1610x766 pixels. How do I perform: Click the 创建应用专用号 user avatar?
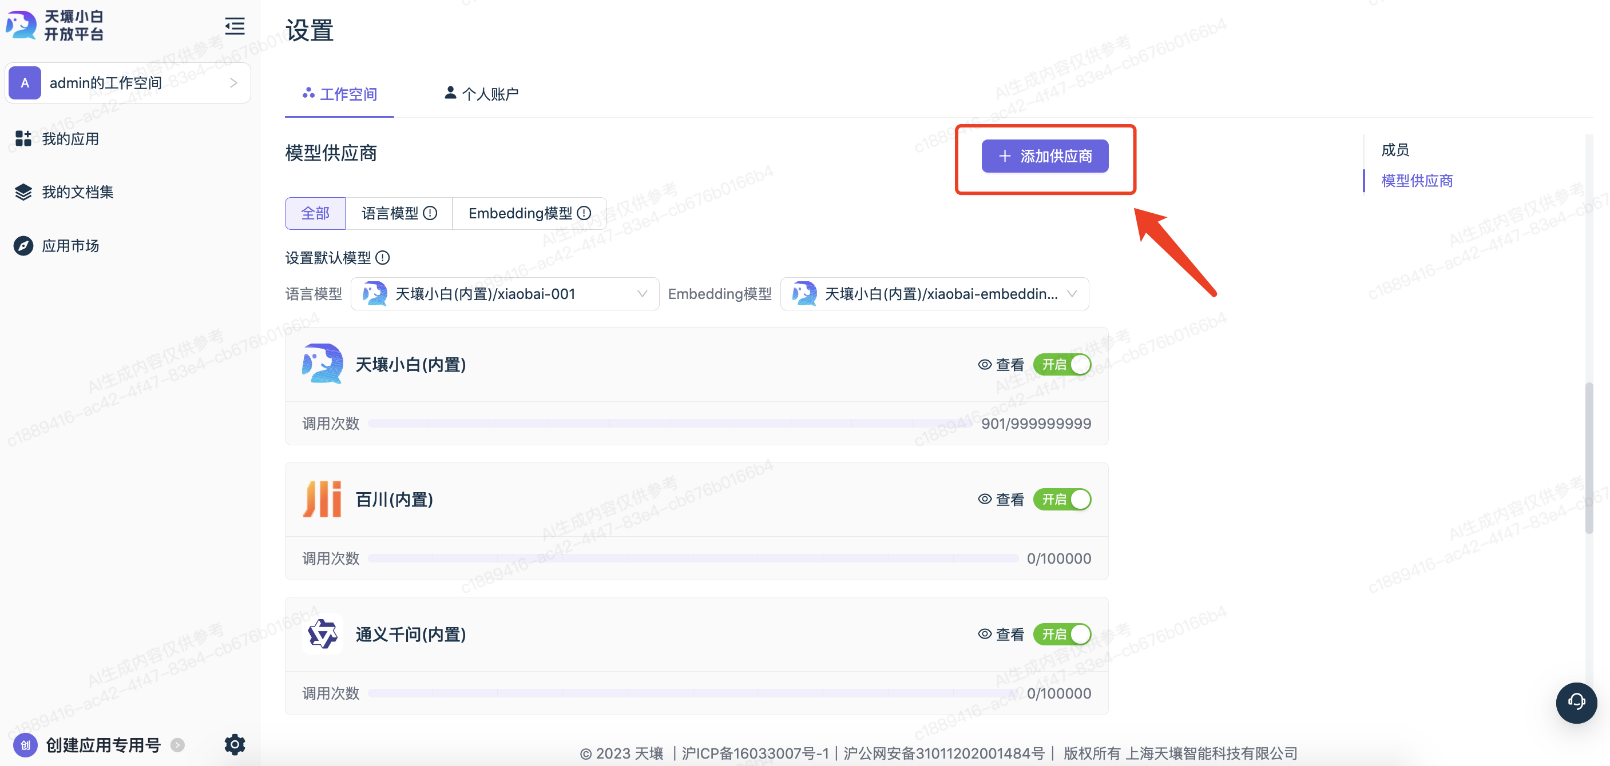[x=26, y=745]
